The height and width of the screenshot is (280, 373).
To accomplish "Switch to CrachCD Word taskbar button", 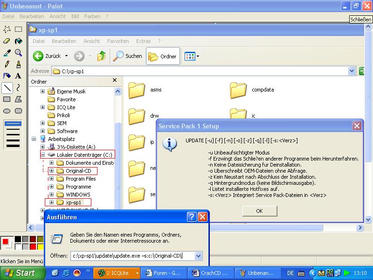I will pyautogui.click(x=211, y=273).
